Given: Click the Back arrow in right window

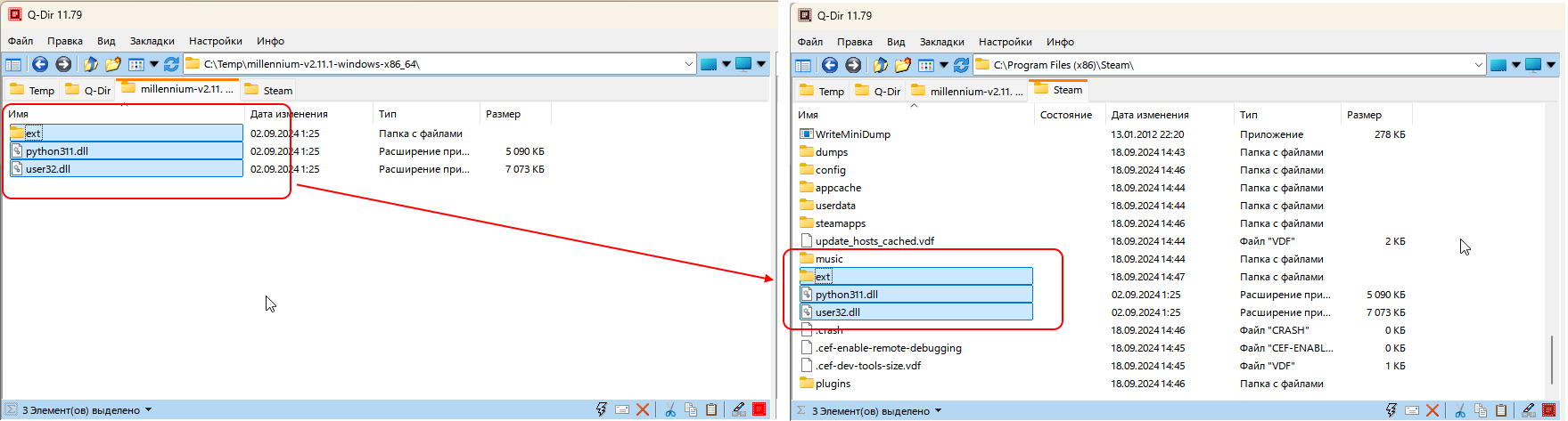Looking at the screenshot, I should [829, 65].
